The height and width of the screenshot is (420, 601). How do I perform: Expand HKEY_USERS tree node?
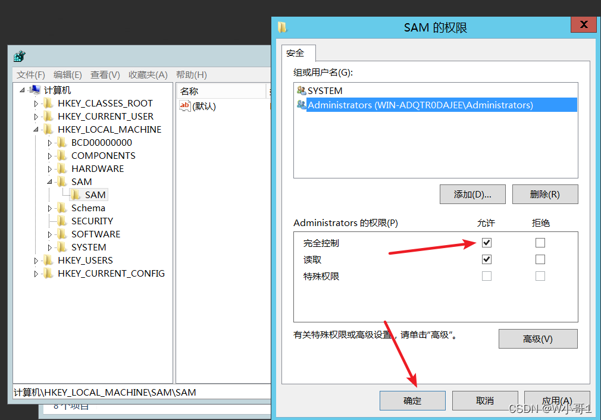pos(36,261)
